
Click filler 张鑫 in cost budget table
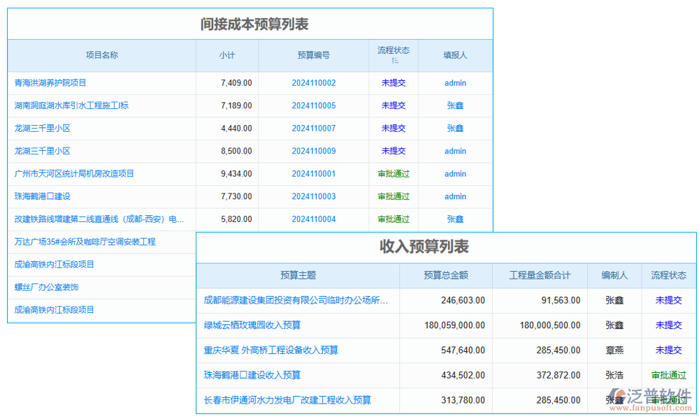(x=455, y=105)
